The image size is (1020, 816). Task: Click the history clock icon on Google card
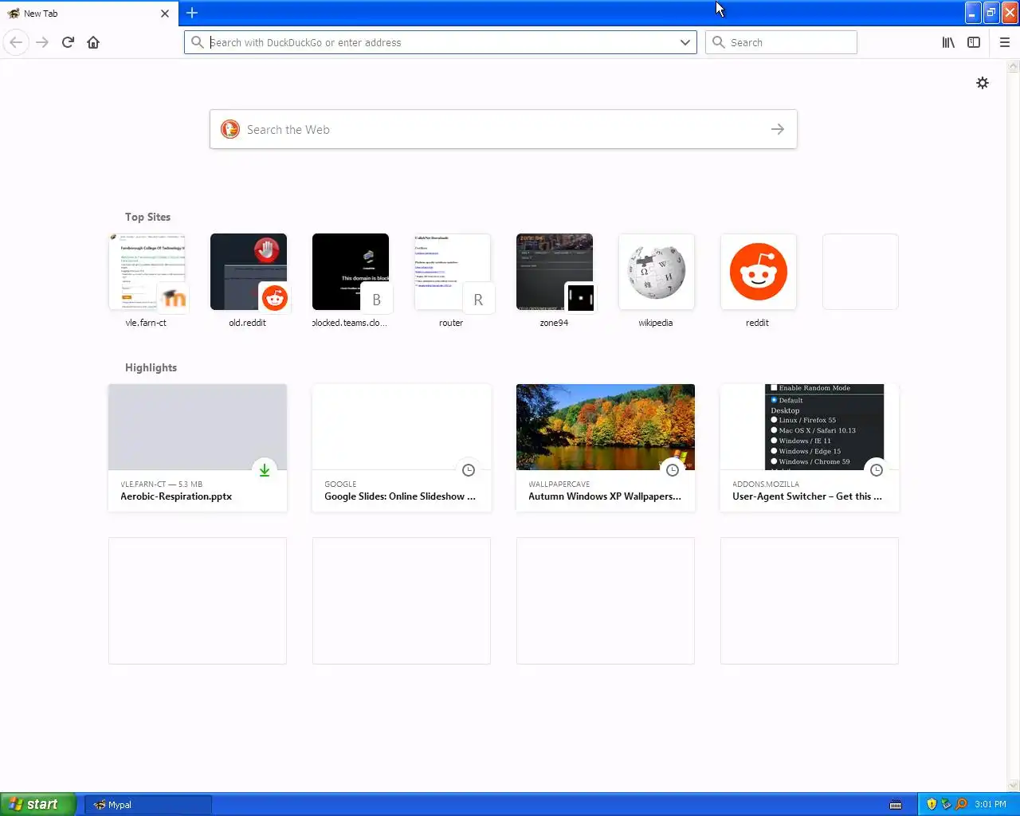click(469, 470)
